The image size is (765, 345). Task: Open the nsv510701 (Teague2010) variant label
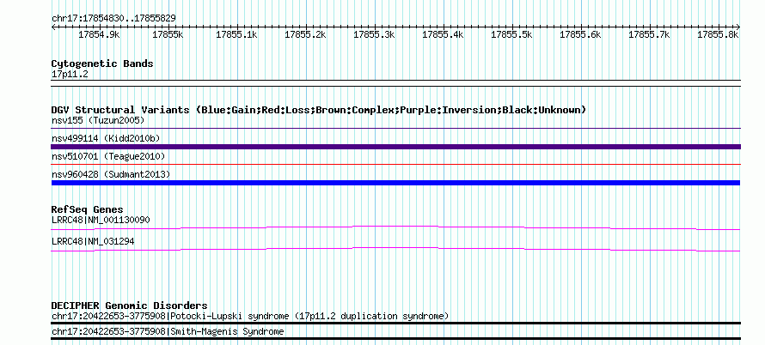coord(108,156)
